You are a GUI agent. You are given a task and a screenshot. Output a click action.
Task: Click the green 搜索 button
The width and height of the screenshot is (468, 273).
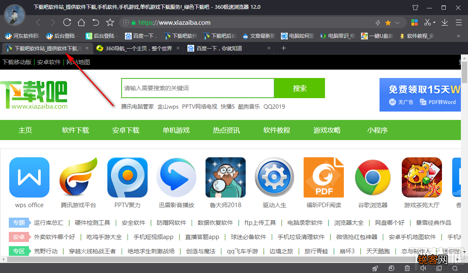coord(299,88)
